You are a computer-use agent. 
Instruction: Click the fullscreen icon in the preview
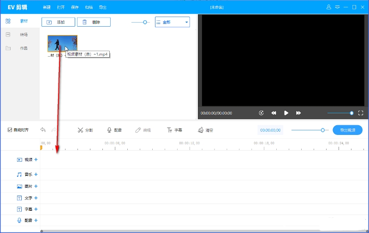pyautogui.click(x=361, y=113)
